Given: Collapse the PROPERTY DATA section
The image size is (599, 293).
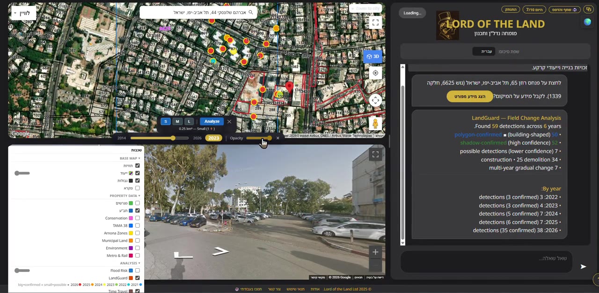Looking at the screenshot, I should pos(125,195).
